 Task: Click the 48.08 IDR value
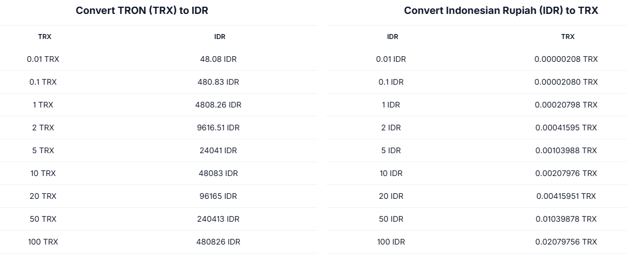(218, 59)
